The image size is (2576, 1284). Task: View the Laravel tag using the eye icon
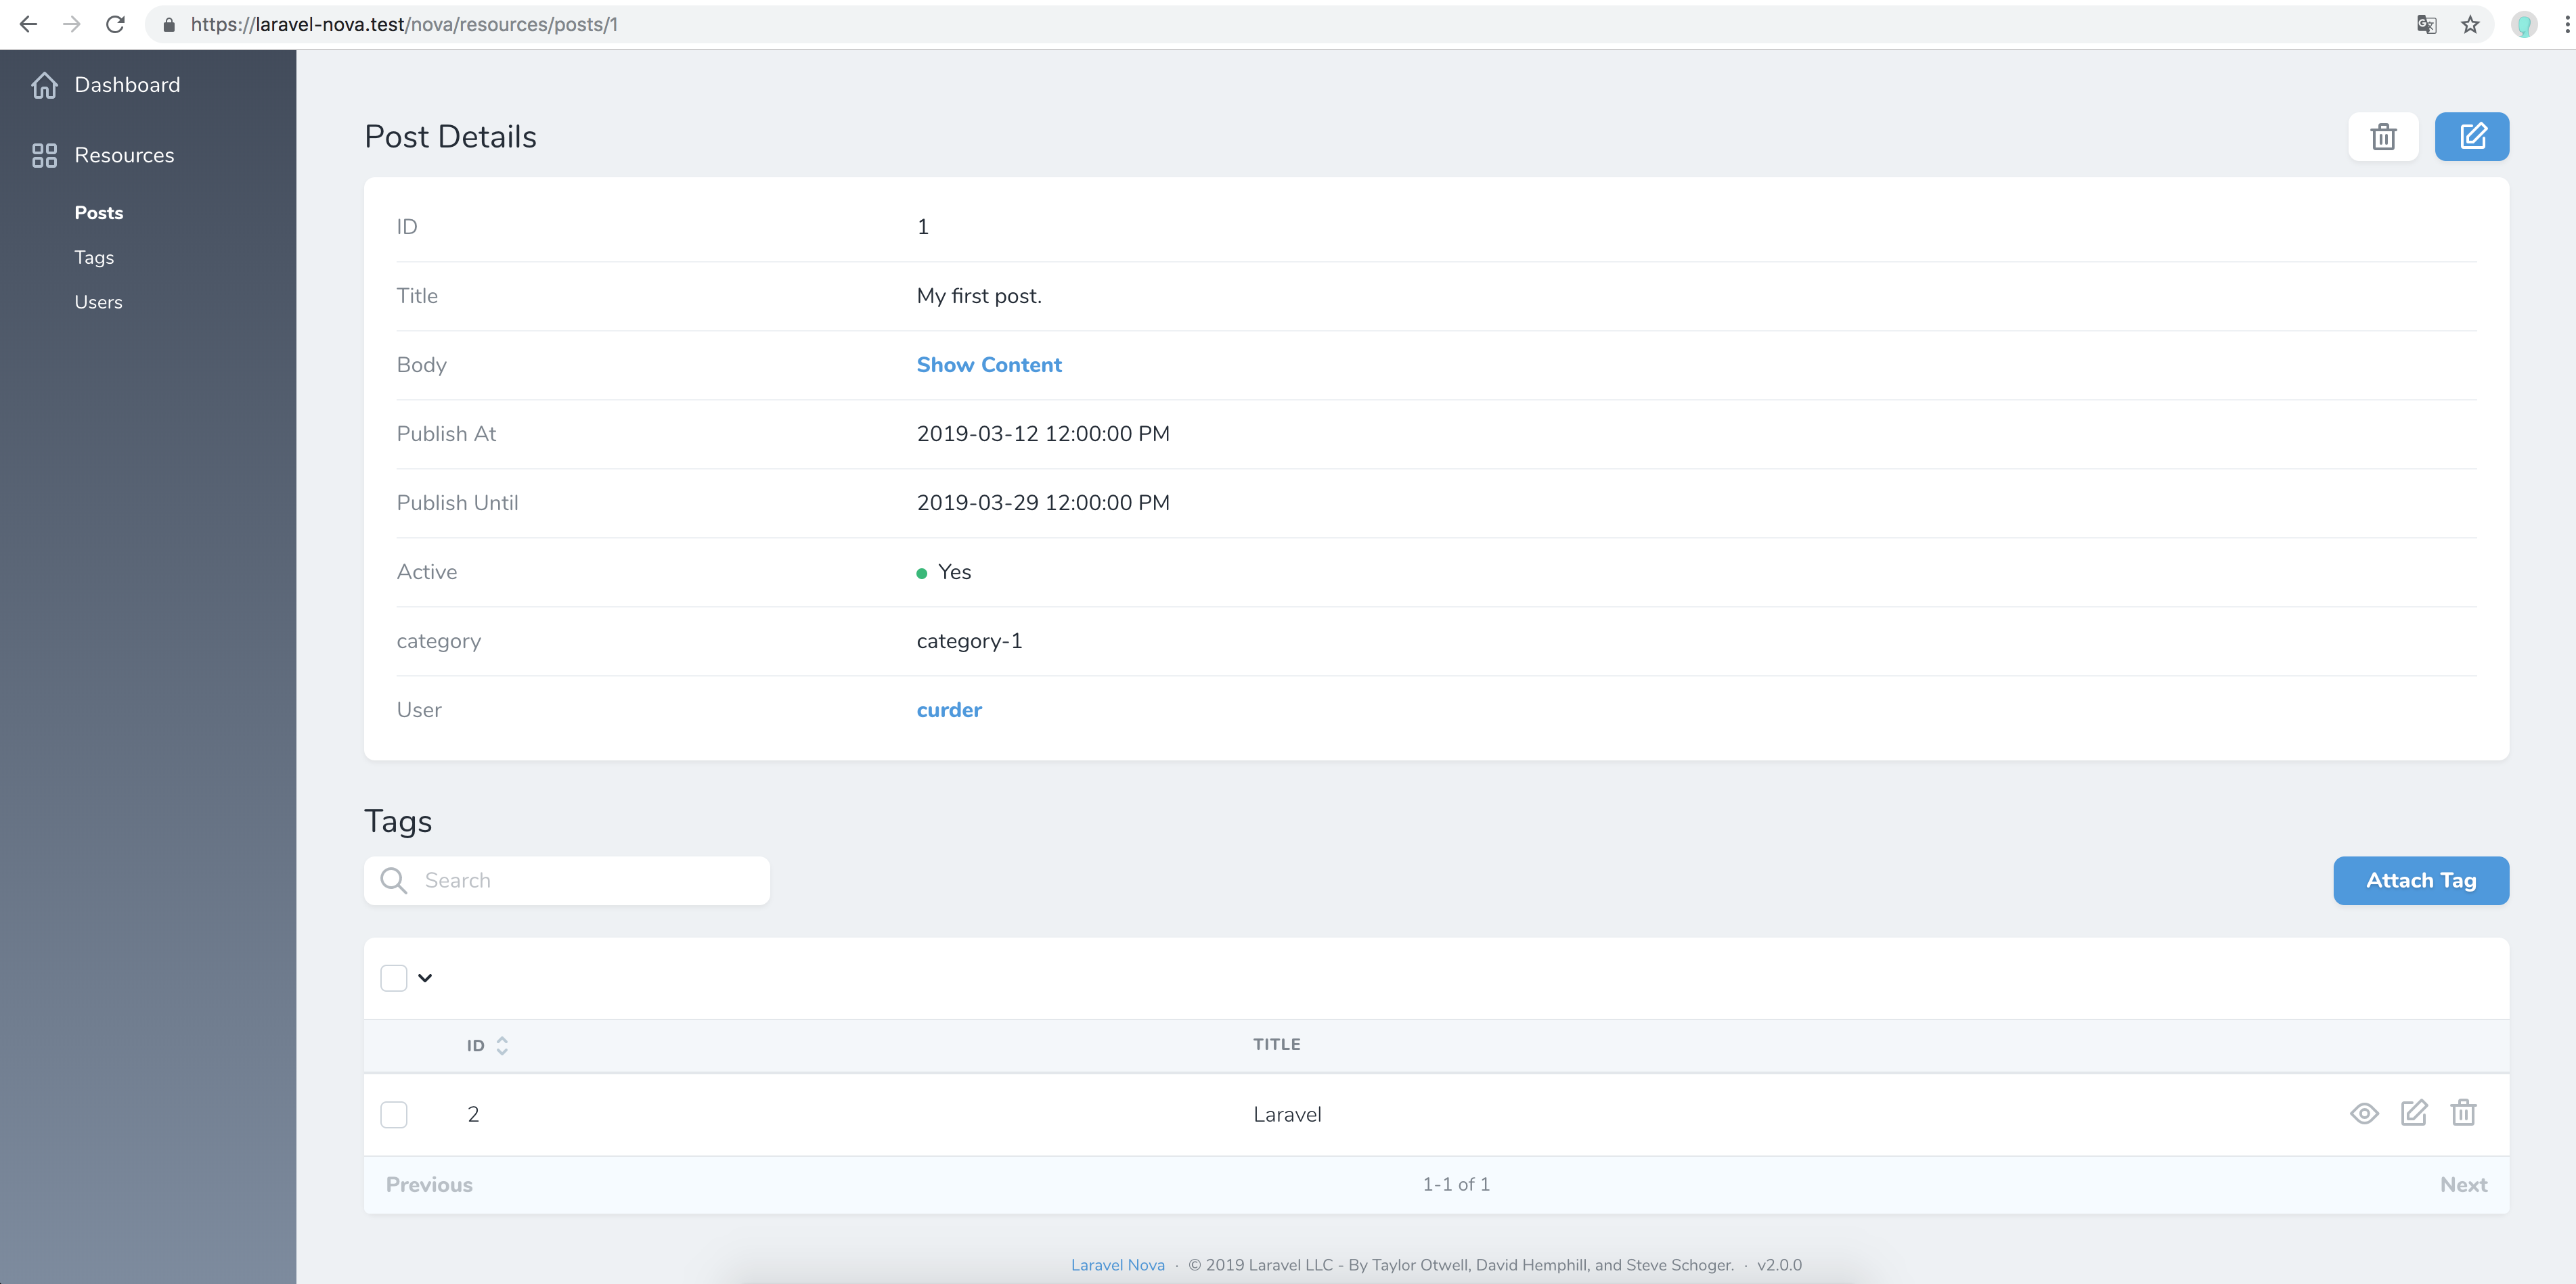(x=2364, y=1113)
